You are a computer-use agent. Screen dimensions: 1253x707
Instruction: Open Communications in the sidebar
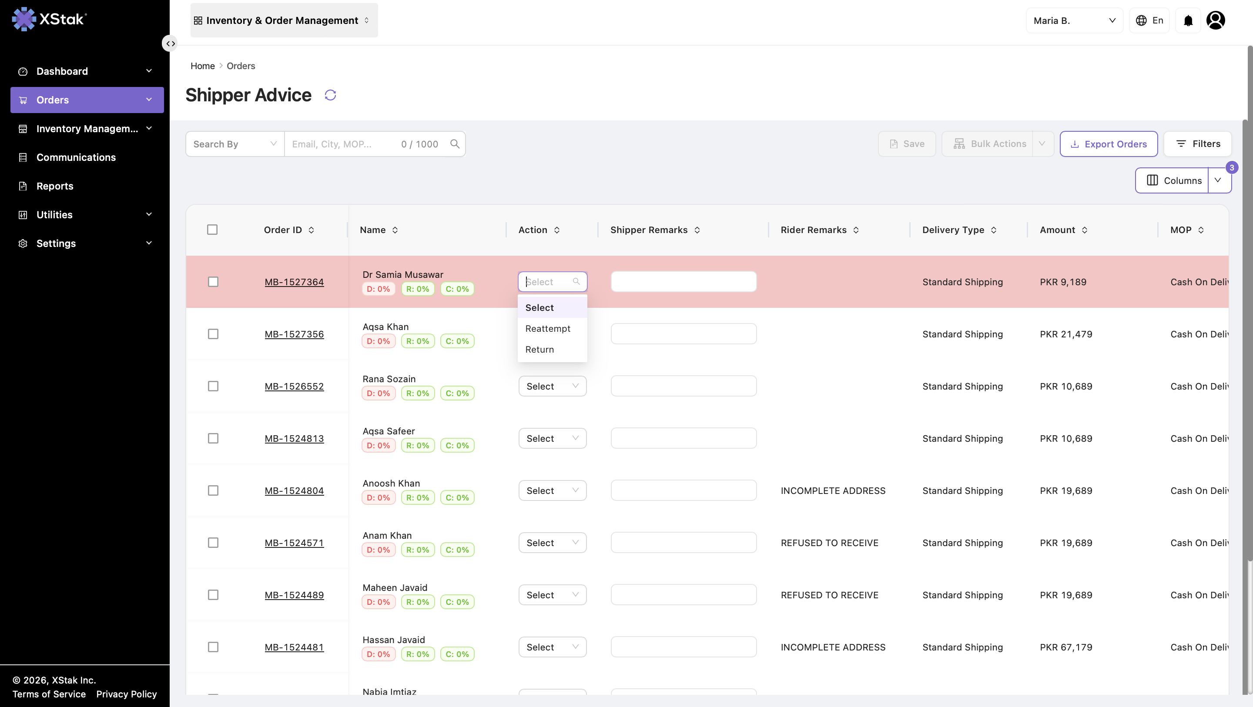click(87, 157)
